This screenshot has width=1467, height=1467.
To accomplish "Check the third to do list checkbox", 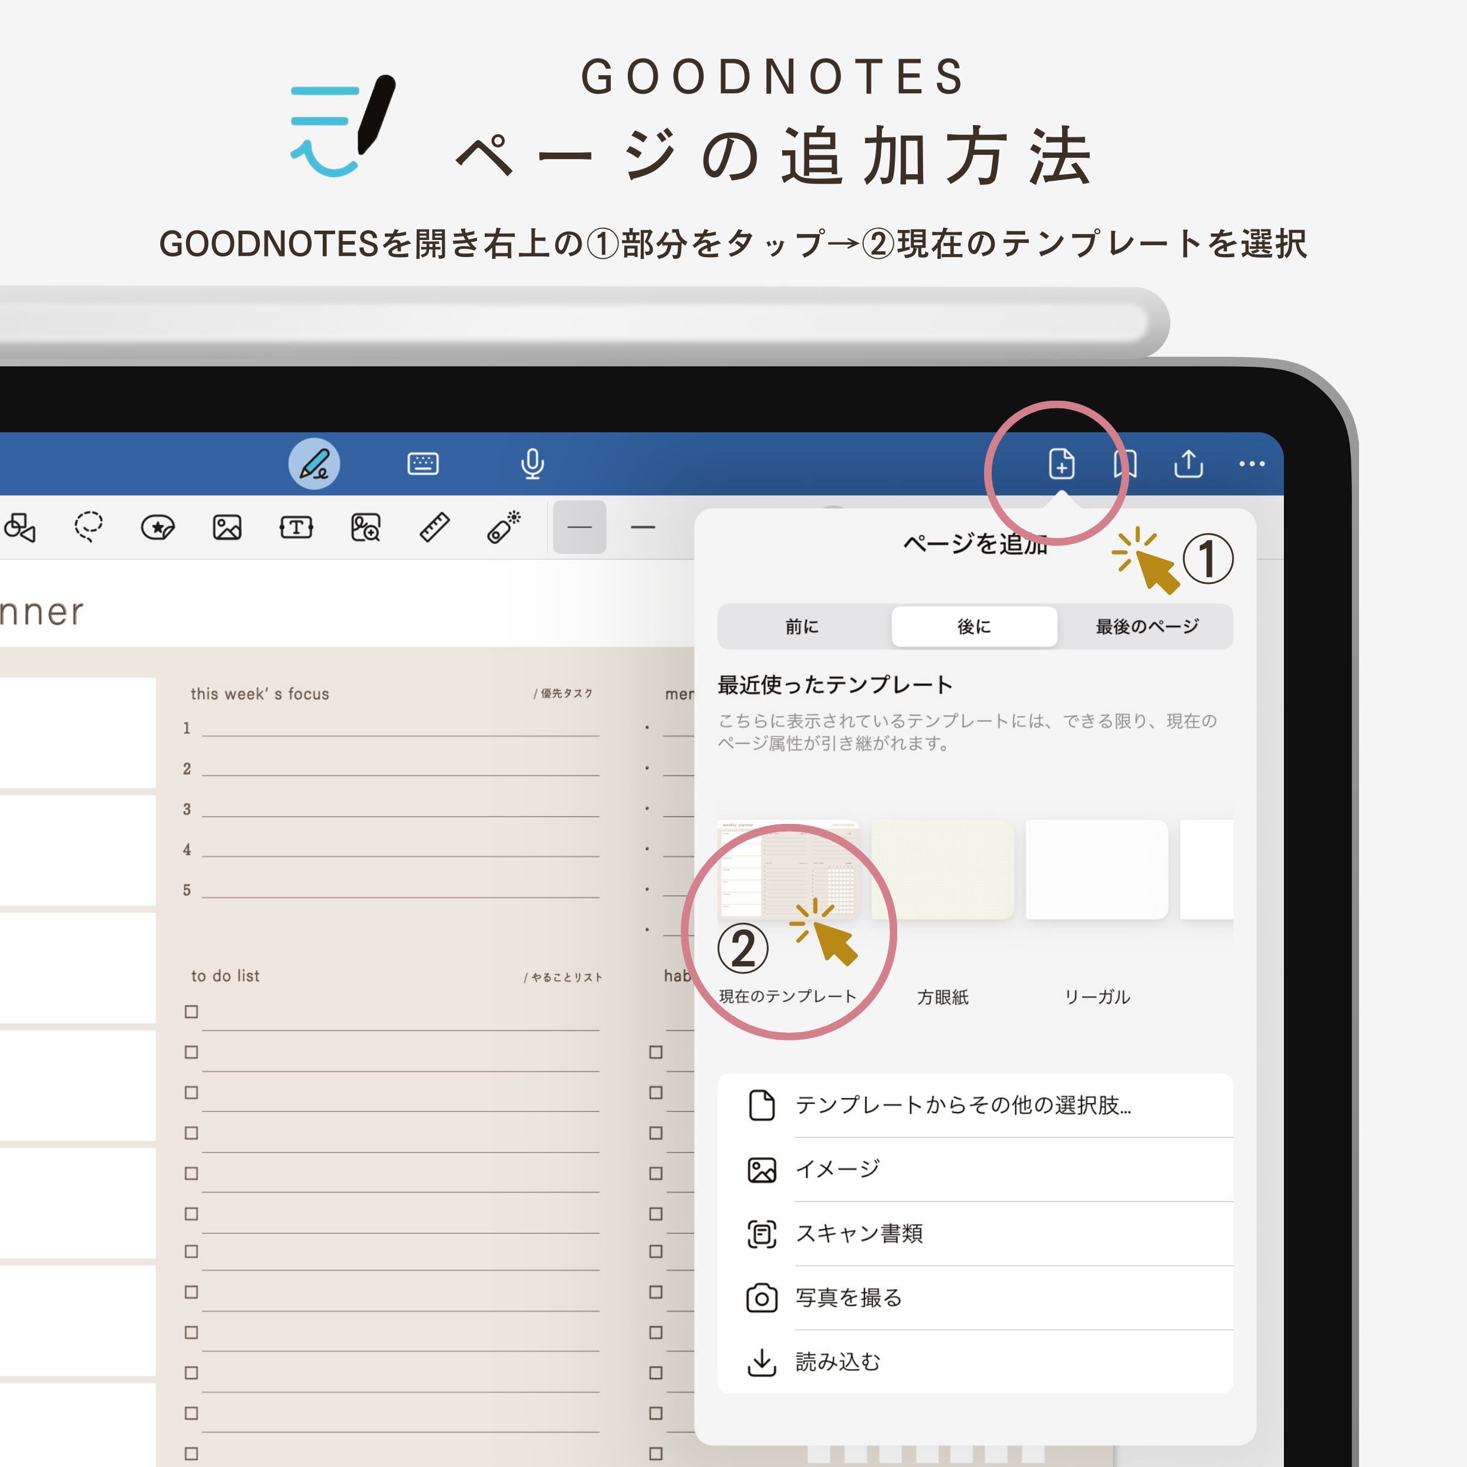I will pos(191,1092).
